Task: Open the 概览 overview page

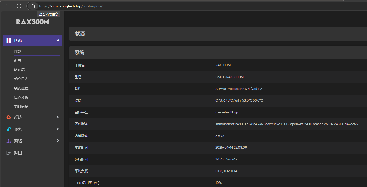Action: pyautogui.click(x=17, y=51)
